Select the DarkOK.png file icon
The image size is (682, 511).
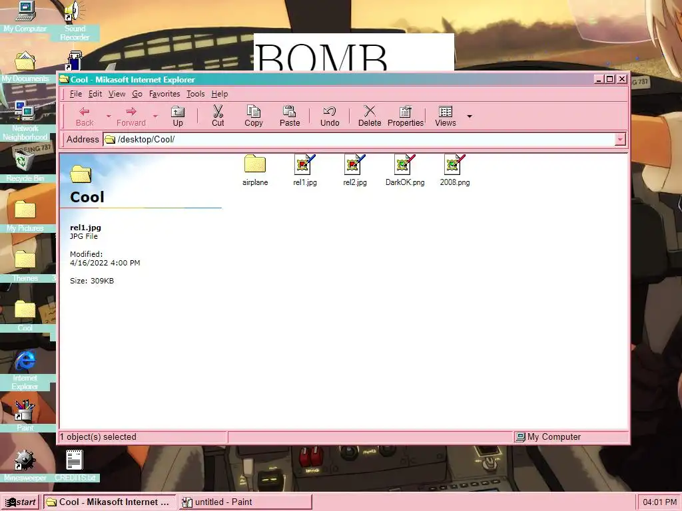[x=405, y=170]
